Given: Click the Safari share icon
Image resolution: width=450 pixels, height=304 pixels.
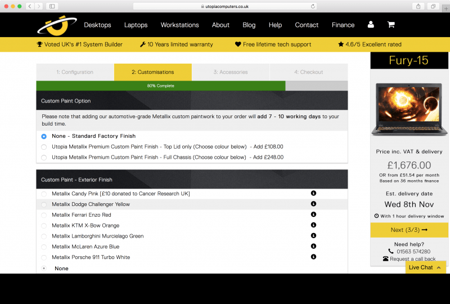Looking at the screenshot, I should point(418,6).
